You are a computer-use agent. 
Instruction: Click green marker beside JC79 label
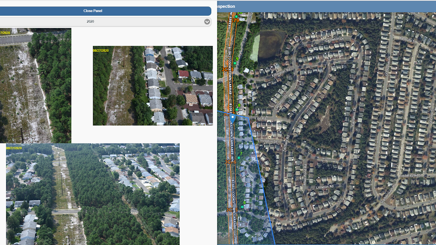click(x=237, y=16)
